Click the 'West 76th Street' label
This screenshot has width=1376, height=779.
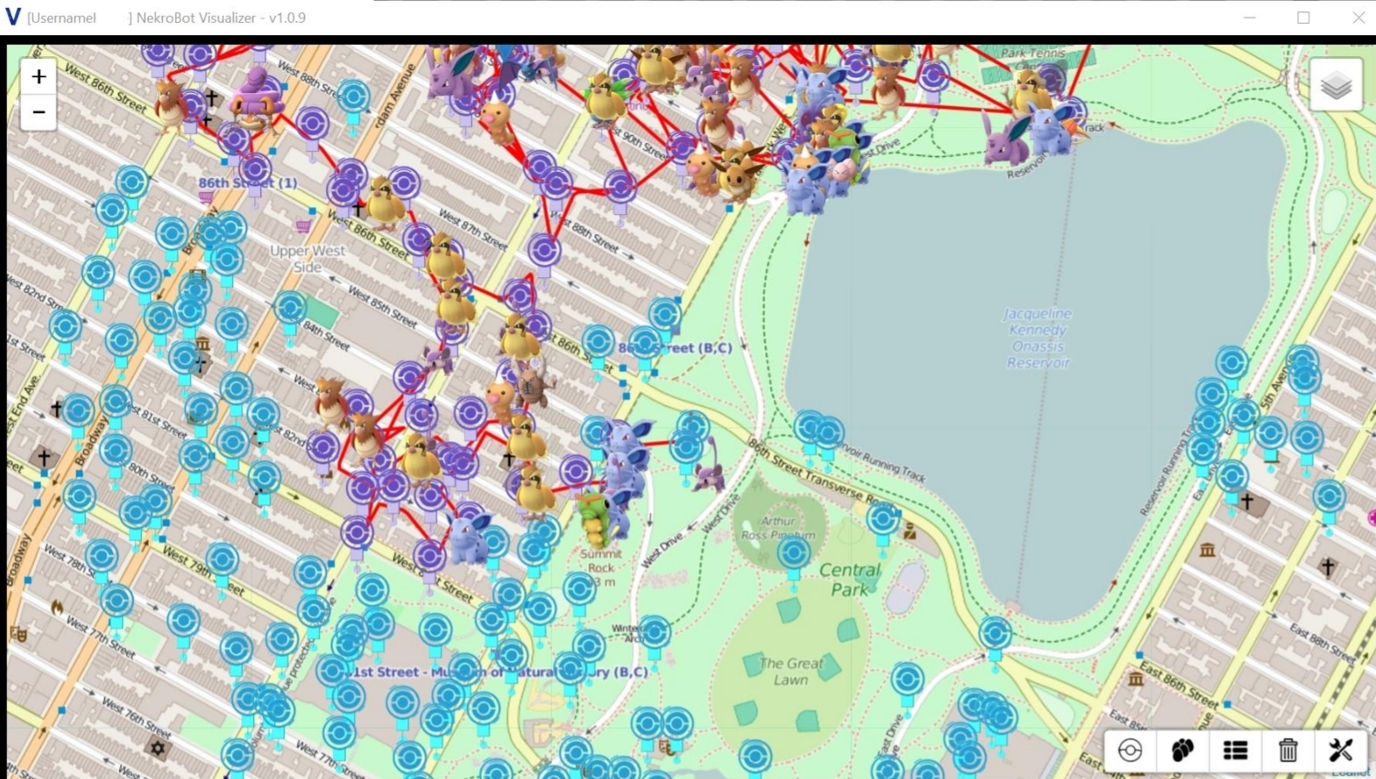pos(135,717)
